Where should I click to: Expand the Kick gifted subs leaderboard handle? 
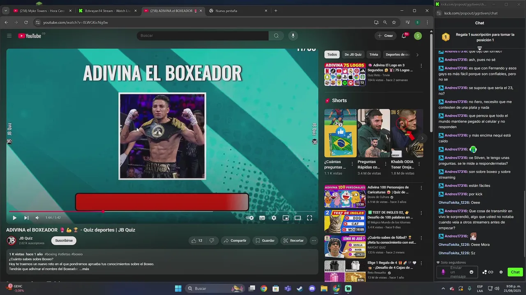click(480, 48)
